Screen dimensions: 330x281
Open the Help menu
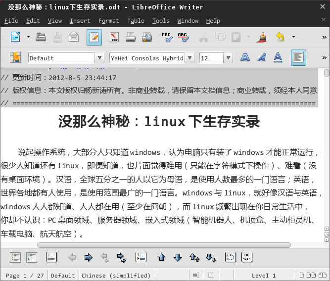click(x=213, y=21)
